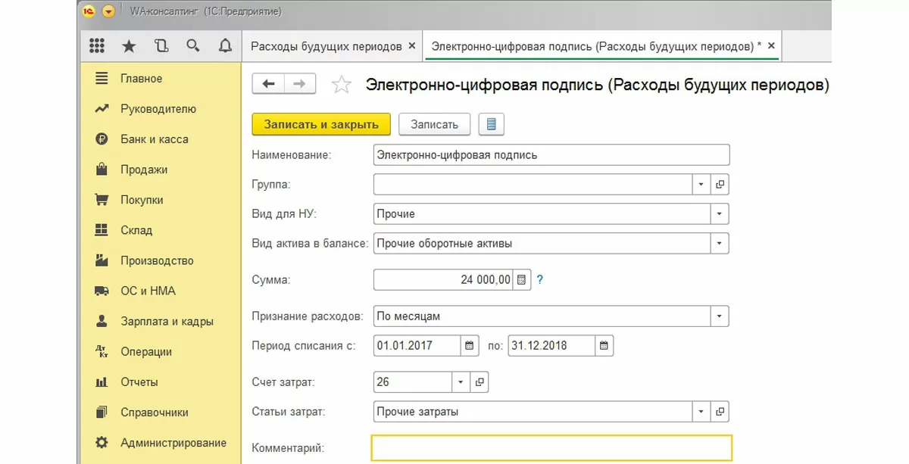Click the Записать и закрыть button
The width and height of the screenshot is (909, 464).
pos(320,124)
